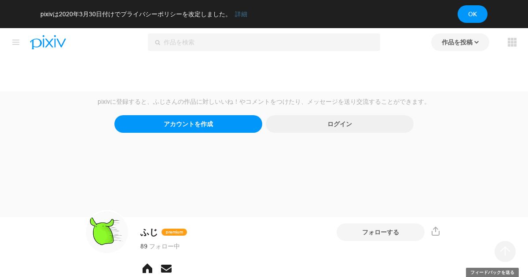Image resolution: width=528 pixels, height=277 pixels.
Task: Open the 詳細 privacy policy link
Action: (241, 14)
